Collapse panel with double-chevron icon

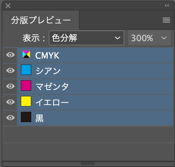pyautogui.click(x=167, y=5)
